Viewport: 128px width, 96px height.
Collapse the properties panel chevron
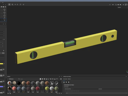(x=3, y=24)
